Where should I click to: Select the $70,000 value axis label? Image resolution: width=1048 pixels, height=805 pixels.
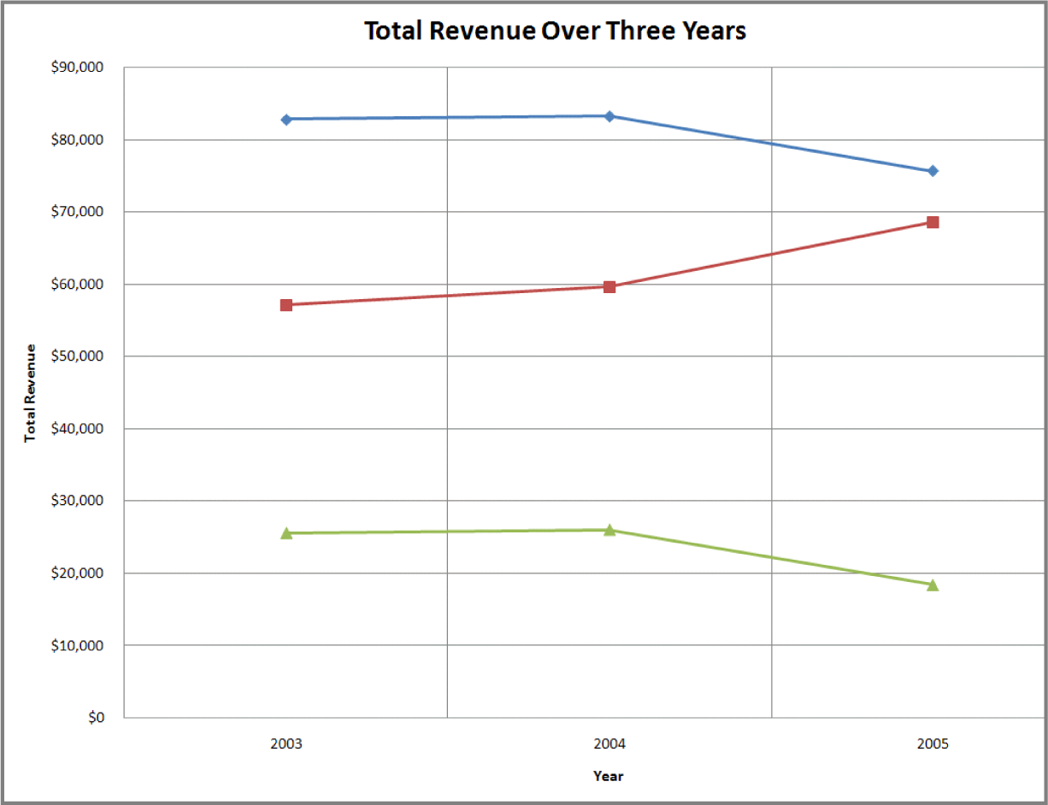tap(78, 212)
